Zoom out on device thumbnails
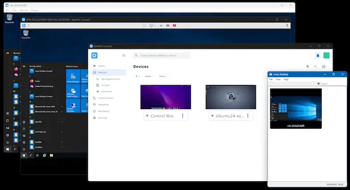Screen dimensions: 350x190 (x=316, y=66)
